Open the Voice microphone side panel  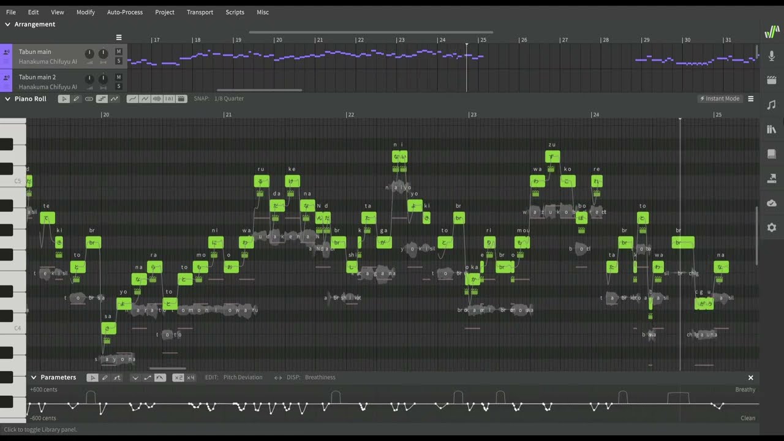(x=772, y=56)
